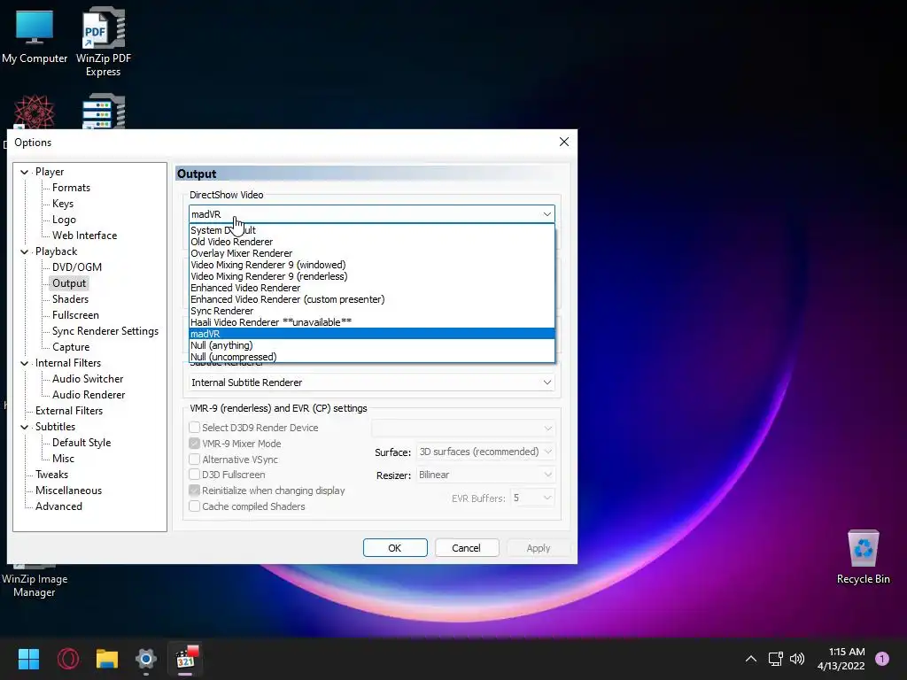This screenshot has width=907, height=680.
Task: Collapse the Playback tree node
Action: click(24, 251)
